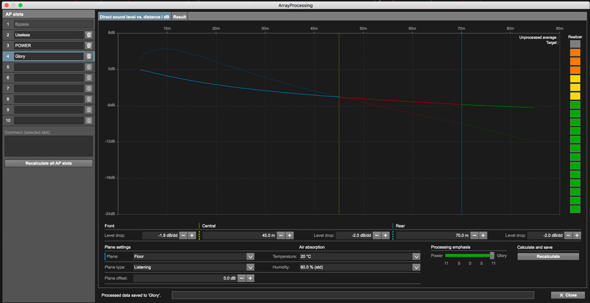Select the POWER slot name field
Screen dimensions: 590x303
coord(49,45)
